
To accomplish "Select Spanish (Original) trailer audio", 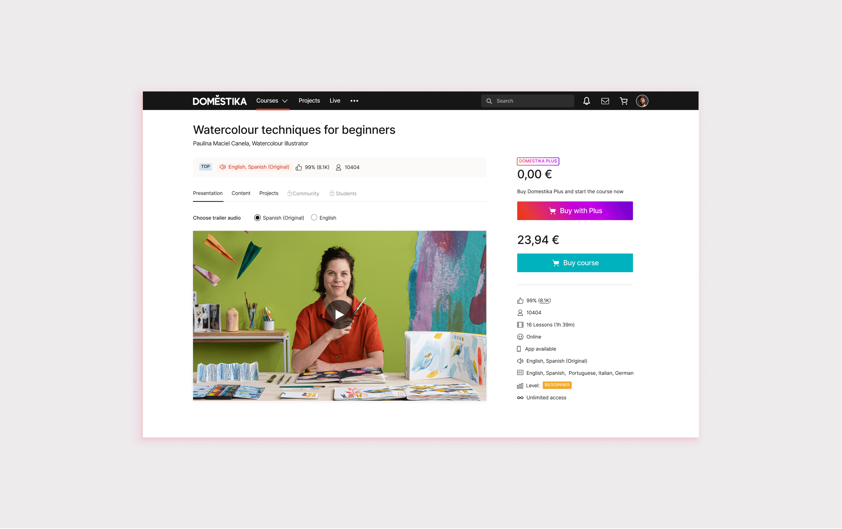I will point(257,218).
